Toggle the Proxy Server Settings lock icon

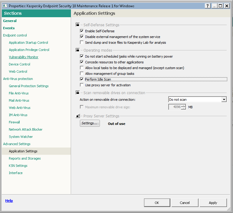tap(77, 116)
